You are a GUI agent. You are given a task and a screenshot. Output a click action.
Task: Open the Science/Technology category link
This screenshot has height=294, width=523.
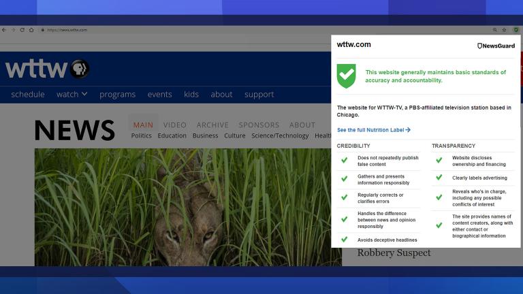[x=280, y=136]
